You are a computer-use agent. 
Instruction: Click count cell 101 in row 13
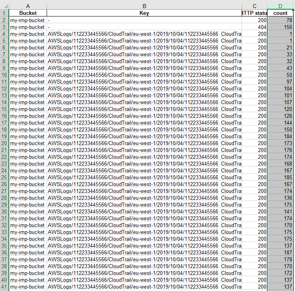(x=280, y=95)
